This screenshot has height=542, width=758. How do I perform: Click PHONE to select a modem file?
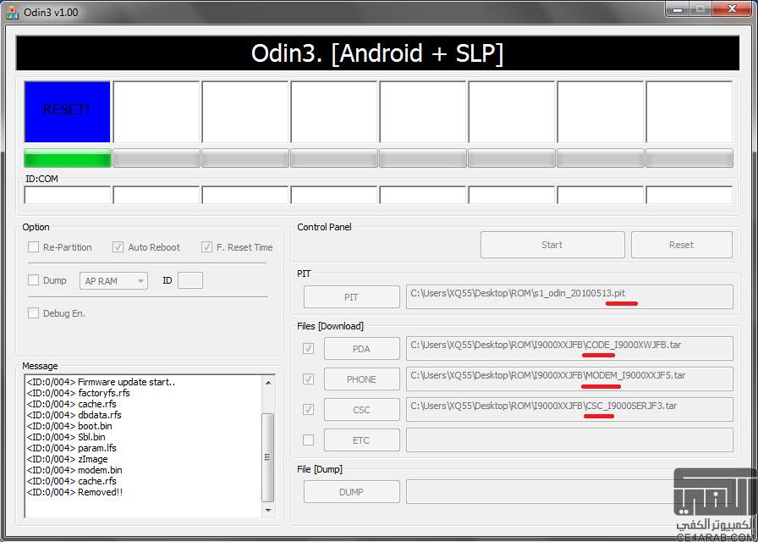click(361, 379)
